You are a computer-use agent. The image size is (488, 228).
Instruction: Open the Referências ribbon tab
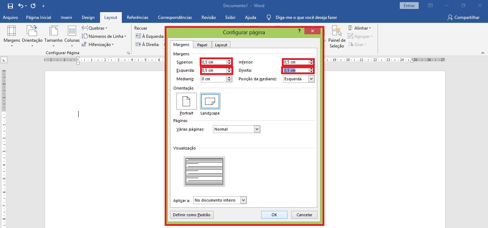point(138,17)
